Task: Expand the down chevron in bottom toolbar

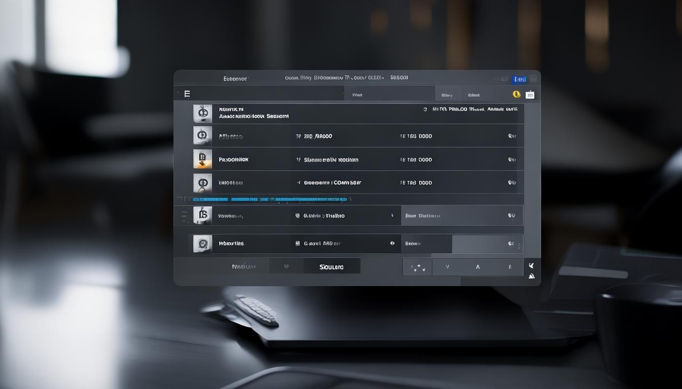Action: pos(447,267)
